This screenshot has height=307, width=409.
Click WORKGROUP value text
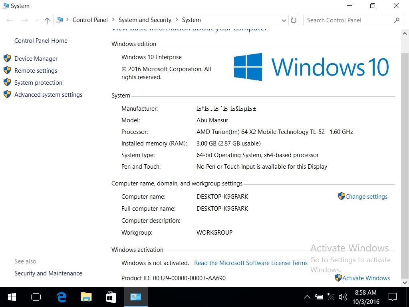(214, 233)
